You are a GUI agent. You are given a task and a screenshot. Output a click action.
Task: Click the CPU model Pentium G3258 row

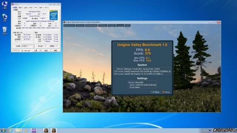click(142, 71)
